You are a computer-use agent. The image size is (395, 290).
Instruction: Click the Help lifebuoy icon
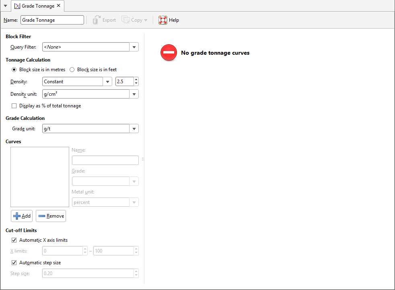tap(163, 20)
